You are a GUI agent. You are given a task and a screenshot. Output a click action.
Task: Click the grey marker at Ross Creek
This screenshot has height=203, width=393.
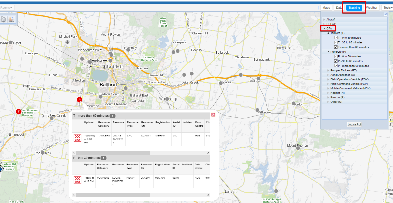(43, 153)
